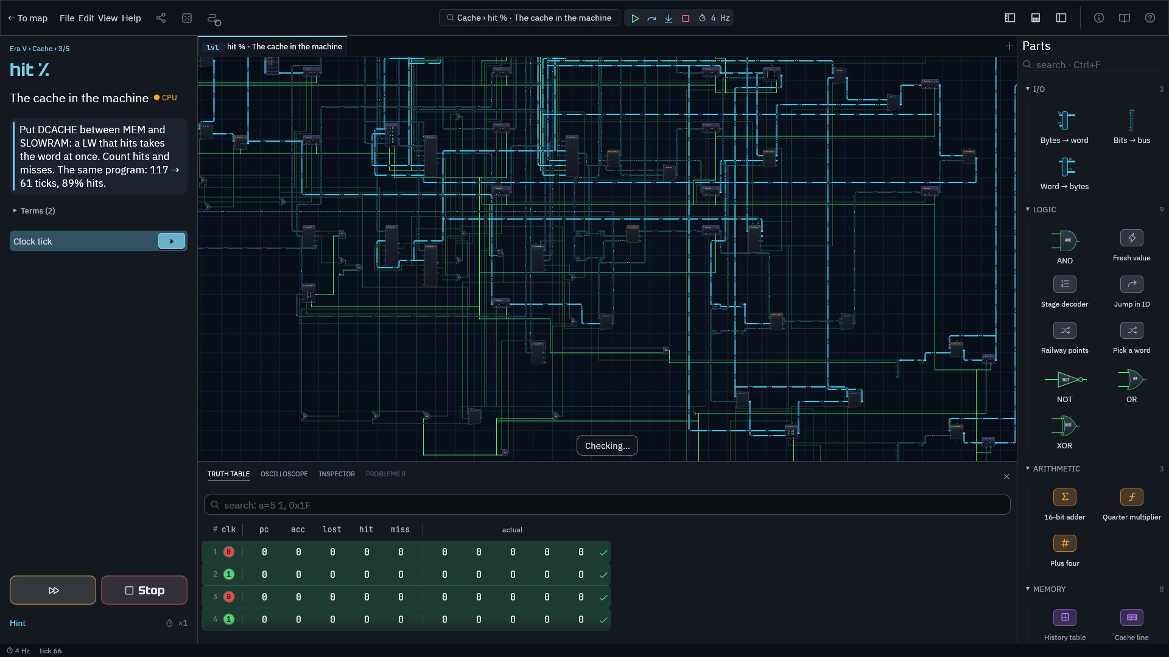Toggle the right sidebar panel icon
1169x657 pixels.
(x=1061, y=18)
